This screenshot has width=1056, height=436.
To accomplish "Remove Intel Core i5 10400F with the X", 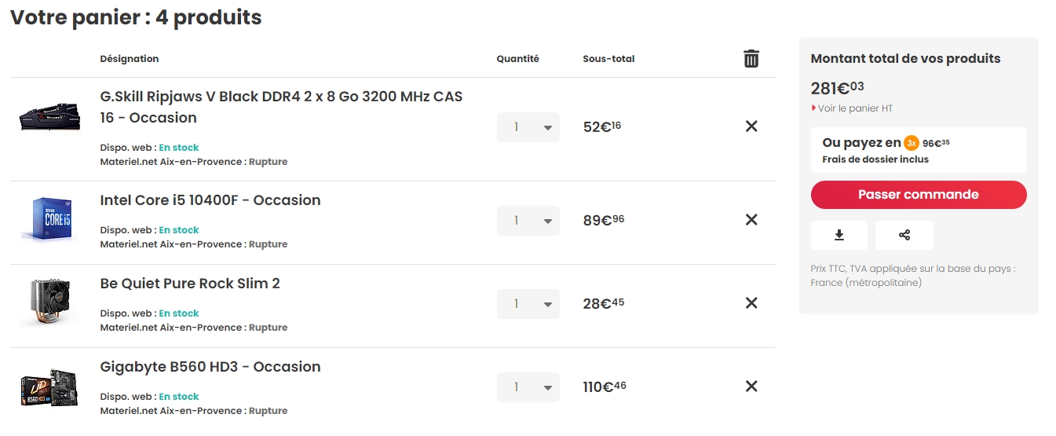I will point(751,220).
